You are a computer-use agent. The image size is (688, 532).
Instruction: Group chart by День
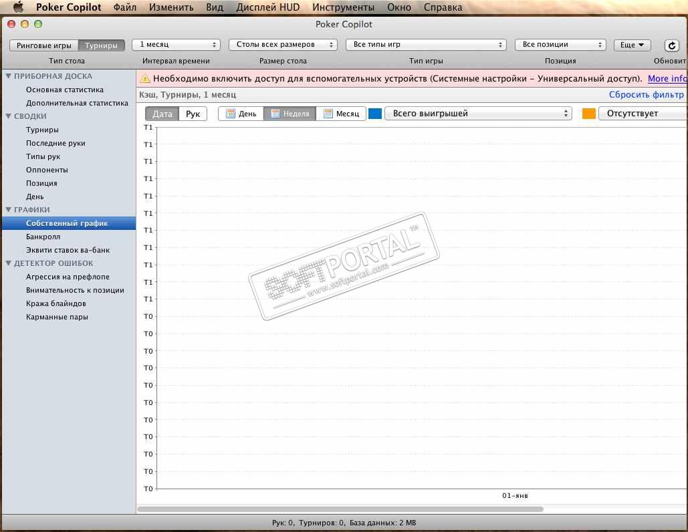[x=241, y=114]
